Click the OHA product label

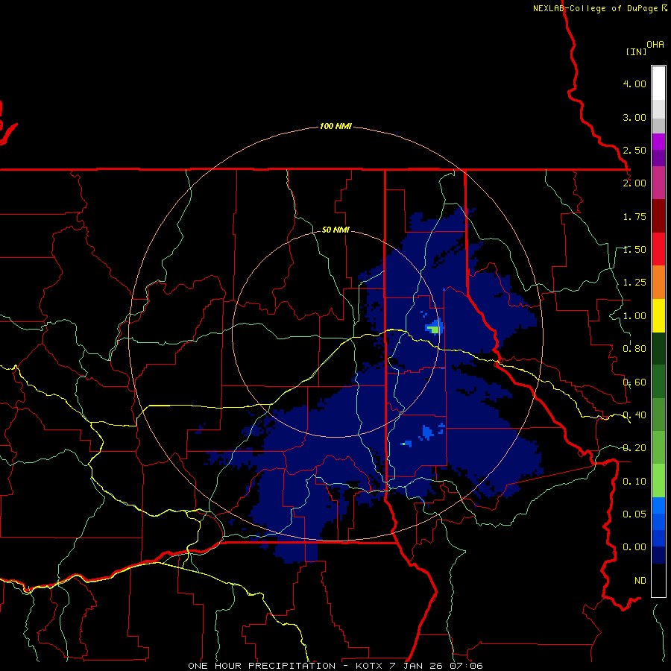[655, 45]
